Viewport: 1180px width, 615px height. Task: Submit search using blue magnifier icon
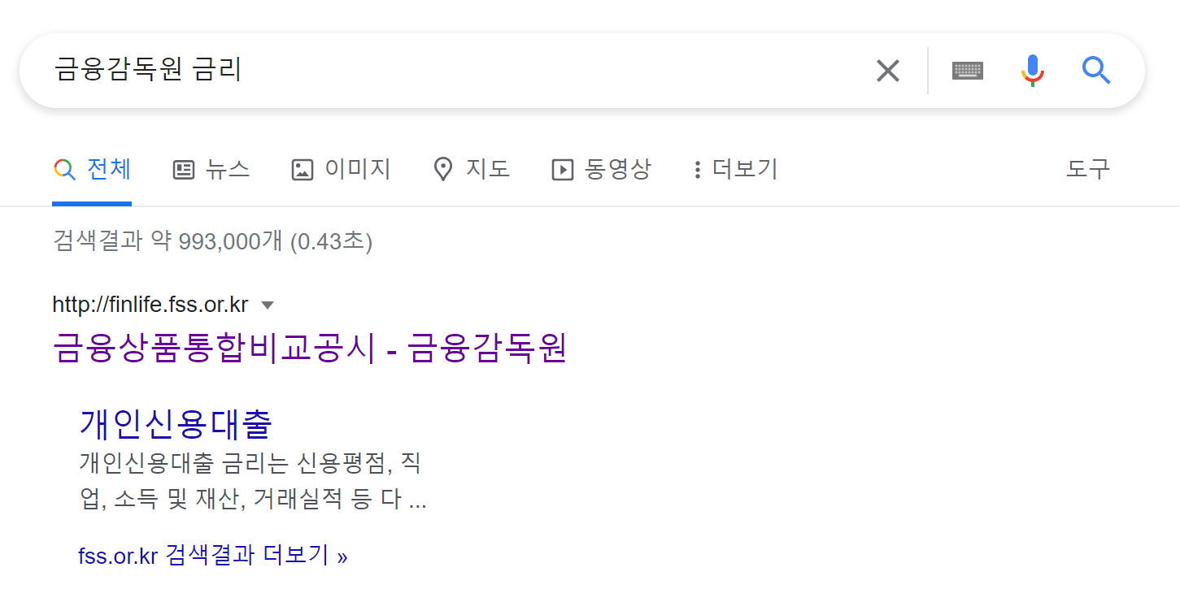1096,71
